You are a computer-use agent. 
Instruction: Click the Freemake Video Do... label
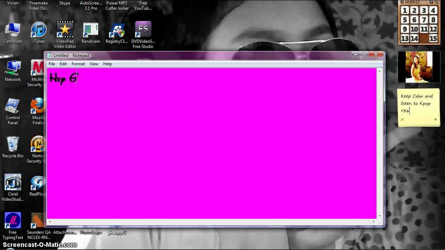(x=39, y=6)
